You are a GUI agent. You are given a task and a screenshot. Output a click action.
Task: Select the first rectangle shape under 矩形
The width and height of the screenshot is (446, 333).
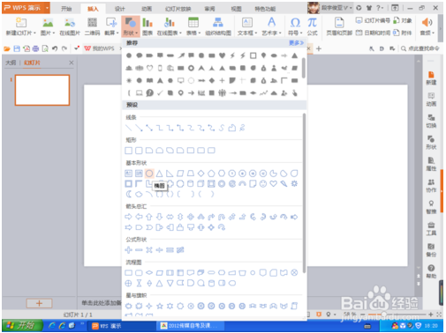128,151
